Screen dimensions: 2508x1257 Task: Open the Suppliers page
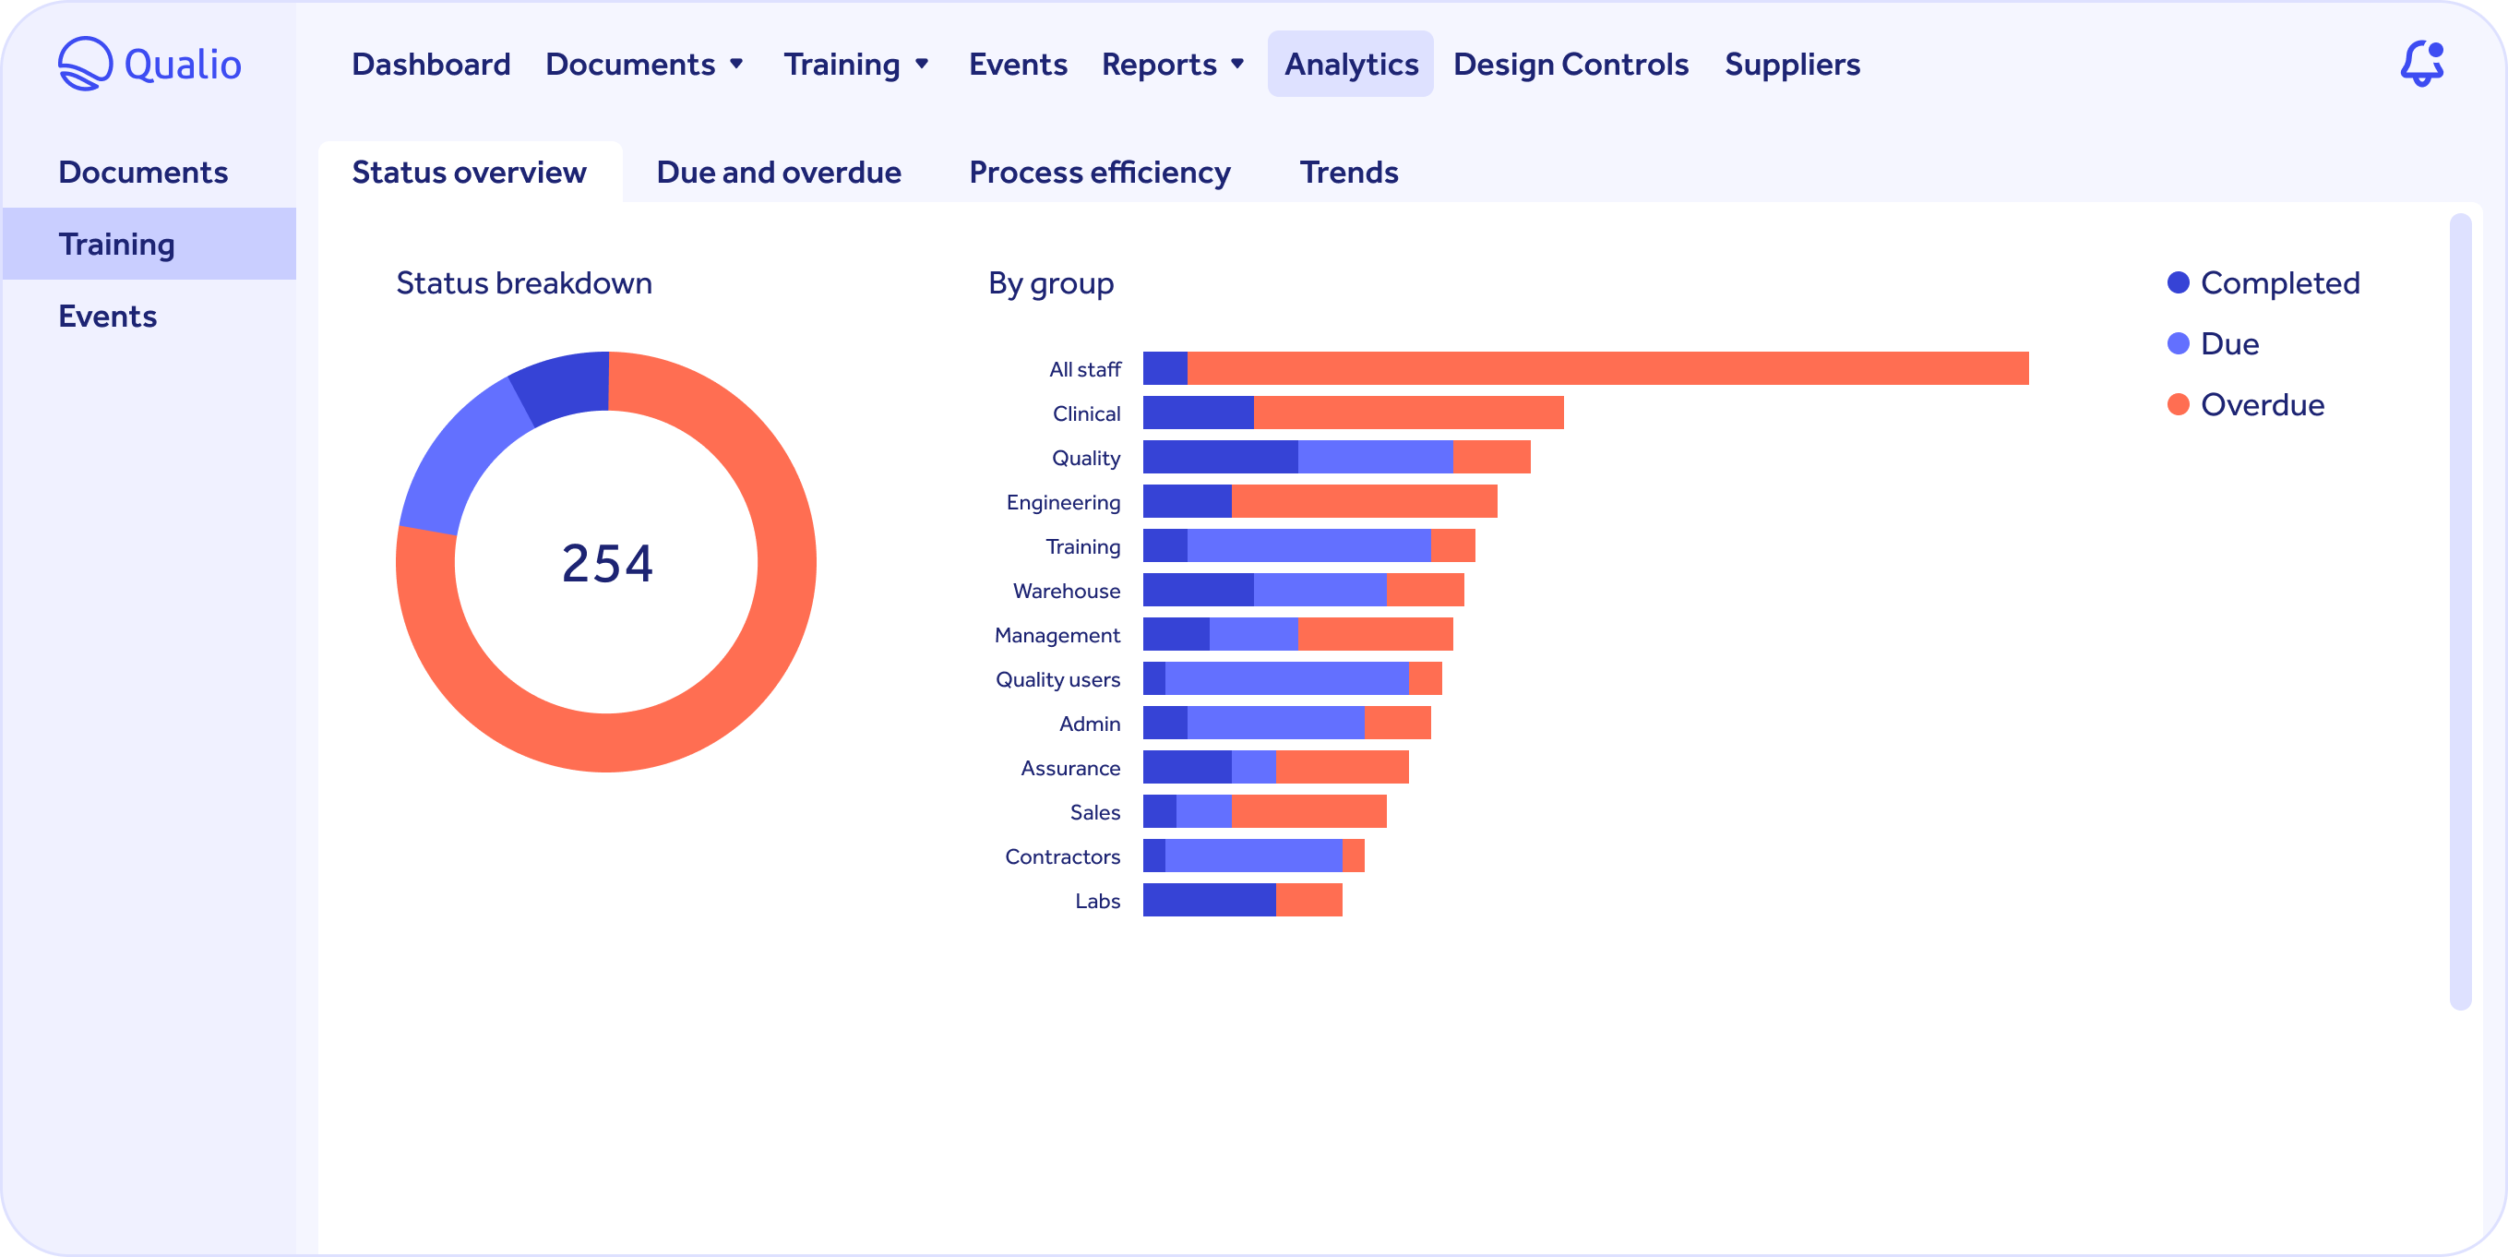[1792, 64]
